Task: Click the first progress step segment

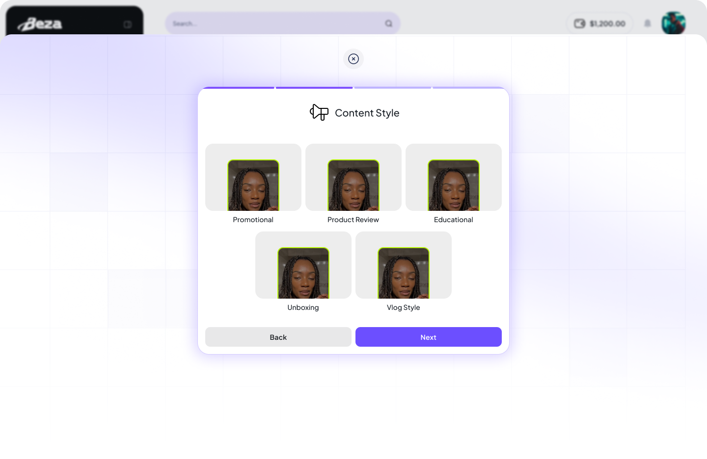Action: (x=239, y=88)
